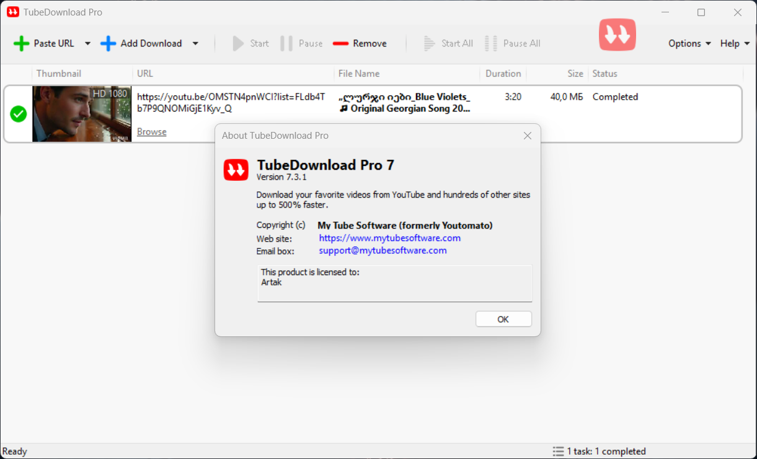Sort by the Status column header
Viewport: 757px width, 459px height.
point(605,73)
